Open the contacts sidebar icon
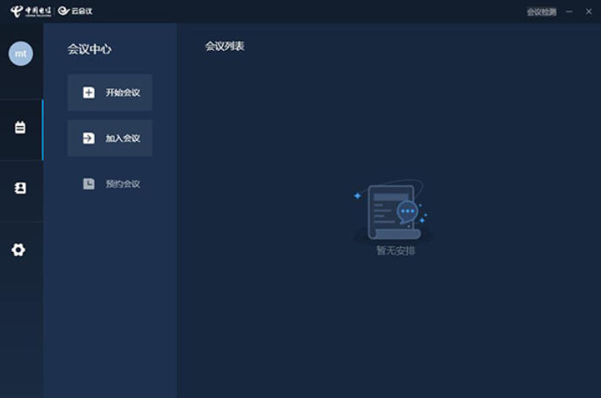Image resolution: width=601 pixels, height=398 pixels. coord(20,188)
